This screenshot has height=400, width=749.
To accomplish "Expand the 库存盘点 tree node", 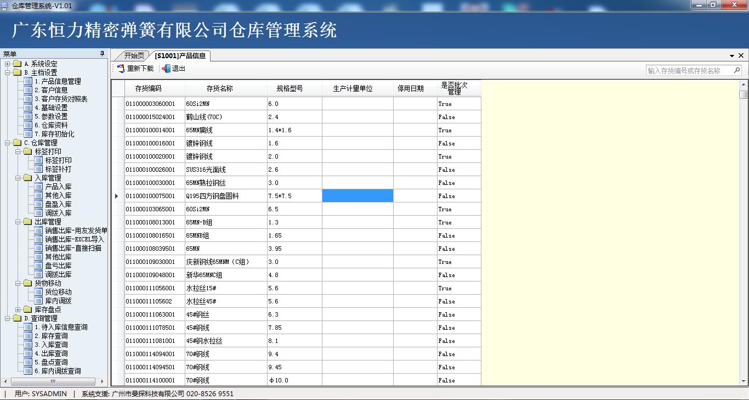I will (18, 309).
